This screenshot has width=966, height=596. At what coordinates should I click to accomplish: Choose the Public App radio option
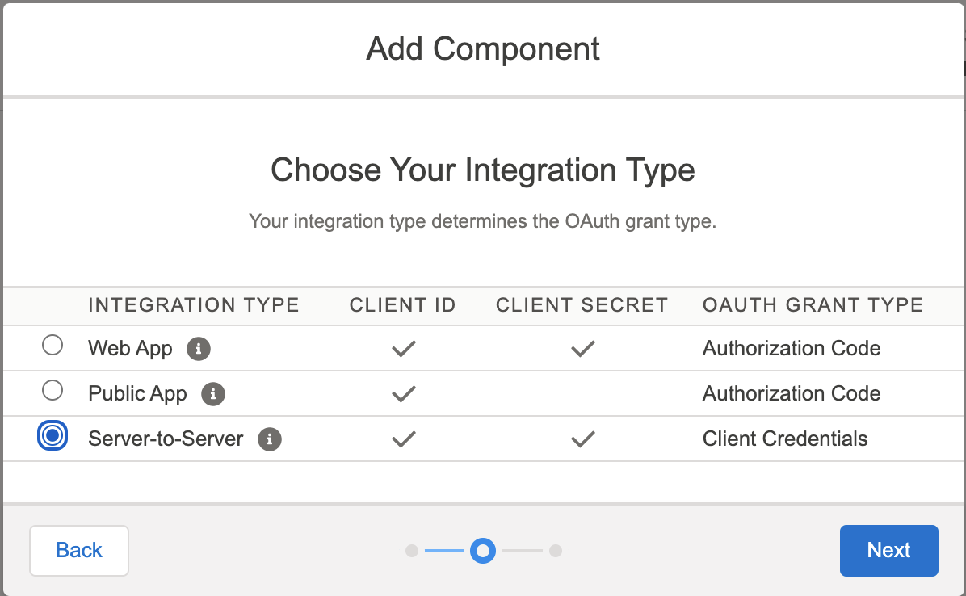(x=52, y=392)
